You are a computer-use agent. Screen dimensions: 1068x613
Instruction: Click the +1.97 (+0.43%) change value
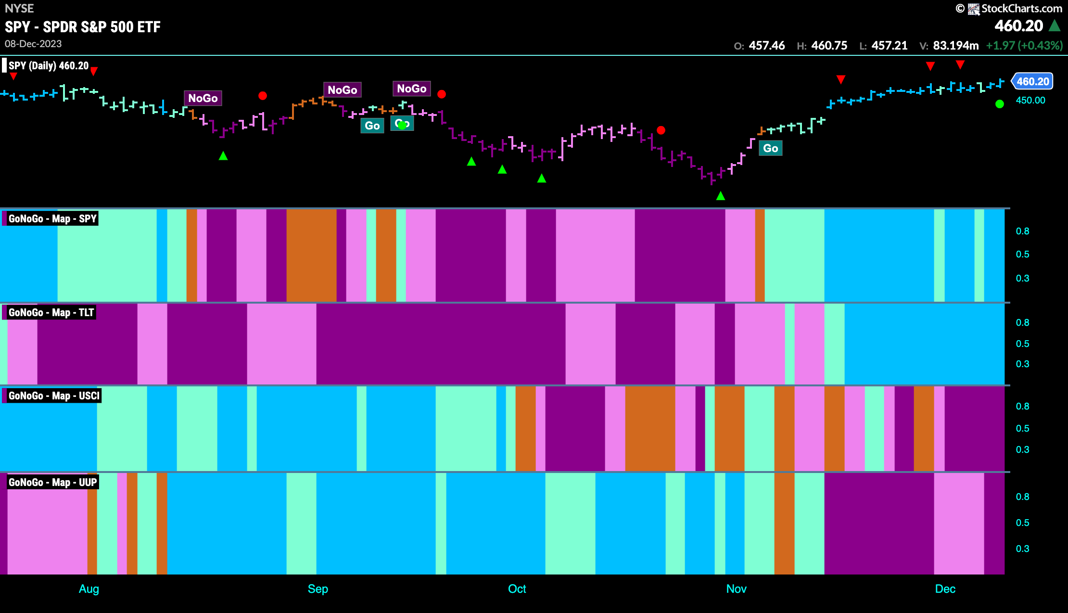(x=1024, y=46)
